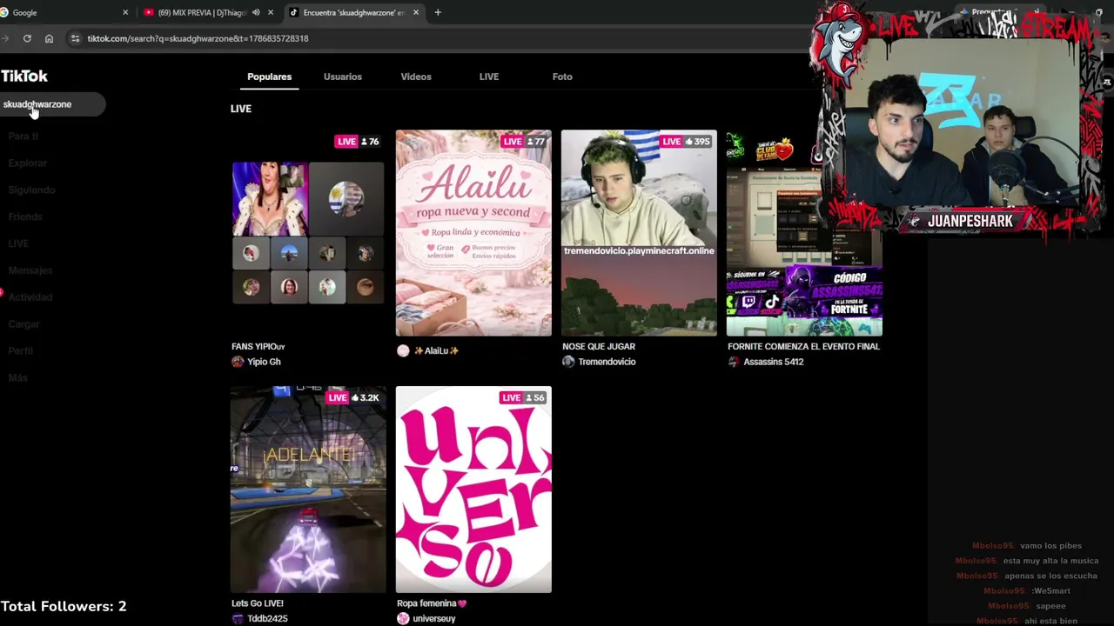Viewport: 1114px width, 626px height.
Task: Open the Assassins 5412 username link
Action: (x=774, y=362)
